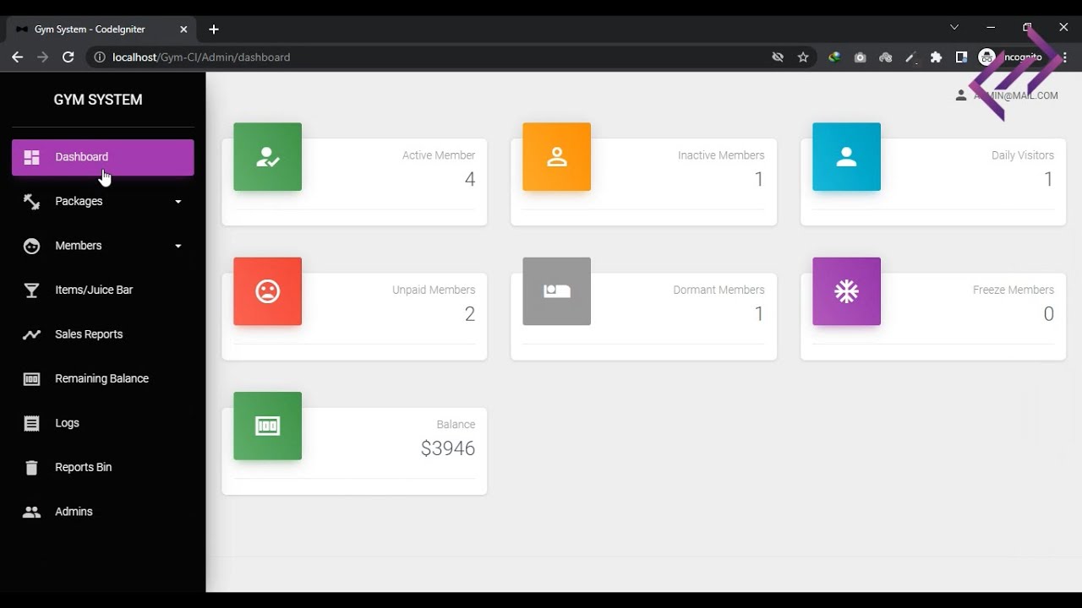Screen dimensions: 1082x608
Task: Click the Freeze Members label
Action: click(1014, 290)
